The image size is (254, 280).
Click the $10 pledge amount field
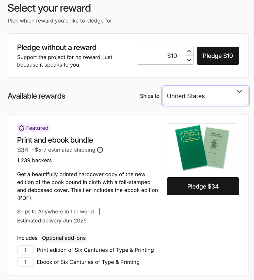pos(161,56)
